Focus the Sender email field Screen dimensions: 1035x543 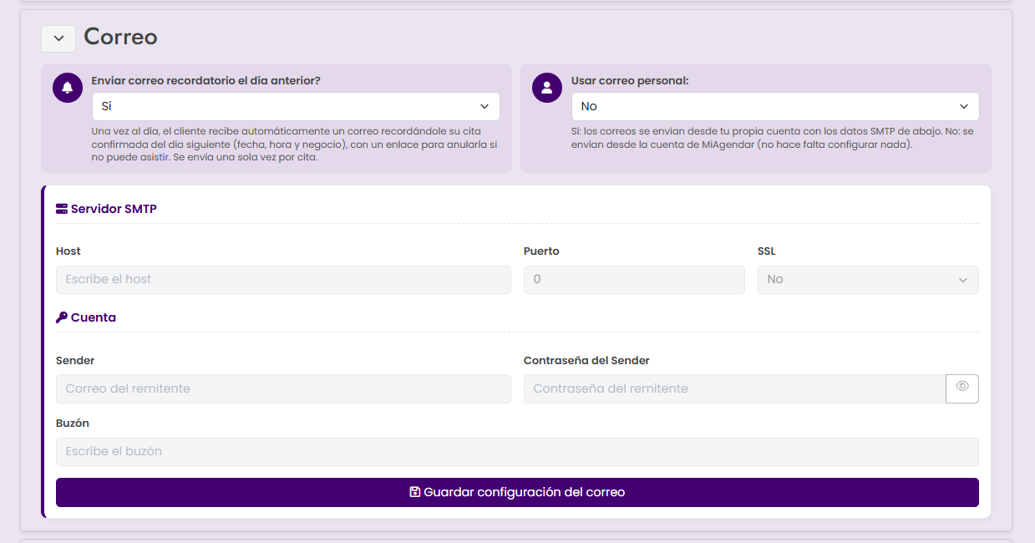pyautogui.click(x=283, y=389)
